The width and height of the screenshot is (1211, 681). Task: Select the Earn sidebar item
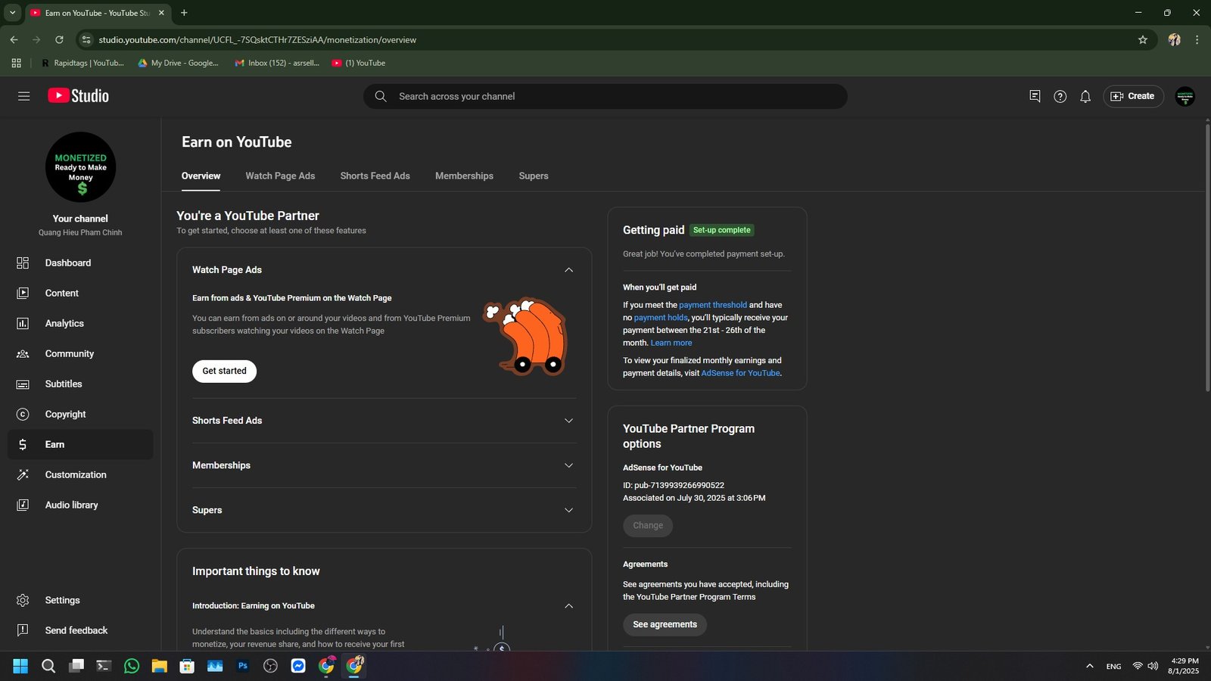click(80, 444)
